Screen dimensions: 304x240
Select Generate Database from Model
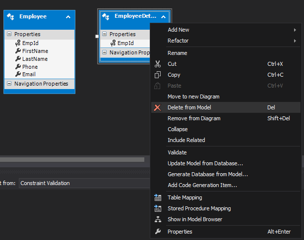click(x=207, y=174)
